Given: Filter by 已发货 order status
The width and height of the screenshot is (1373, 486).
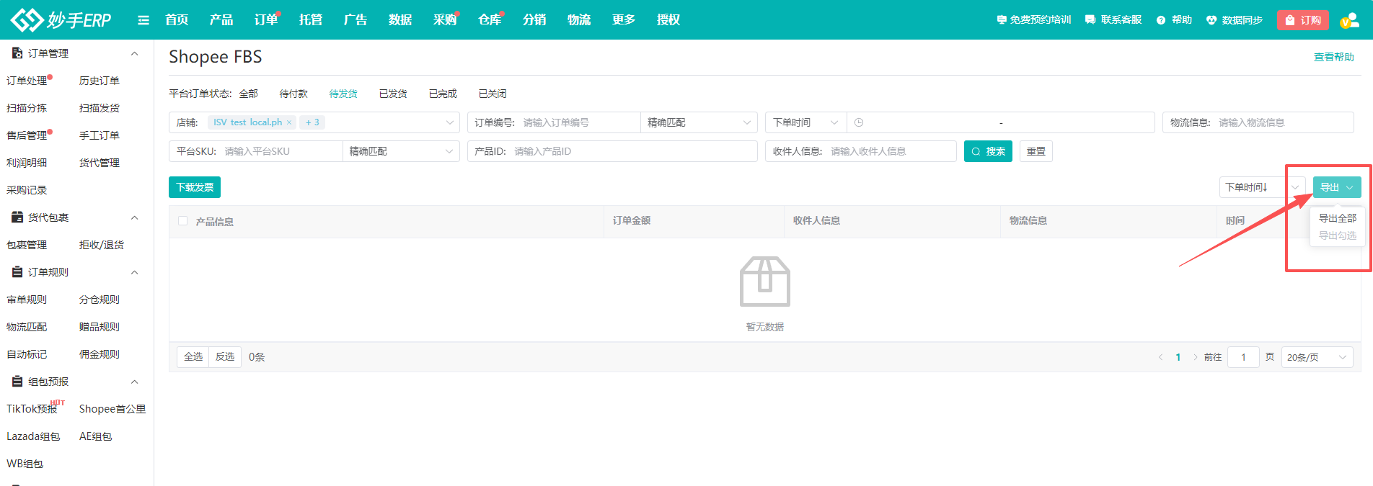Looking at the screenshot, I should [x=393, y=94].
